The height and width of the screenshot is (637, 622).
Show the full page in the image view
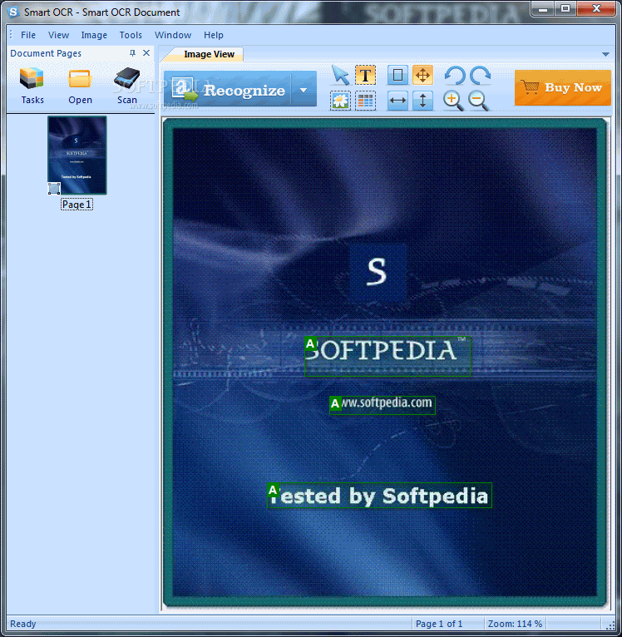point(397,75)
